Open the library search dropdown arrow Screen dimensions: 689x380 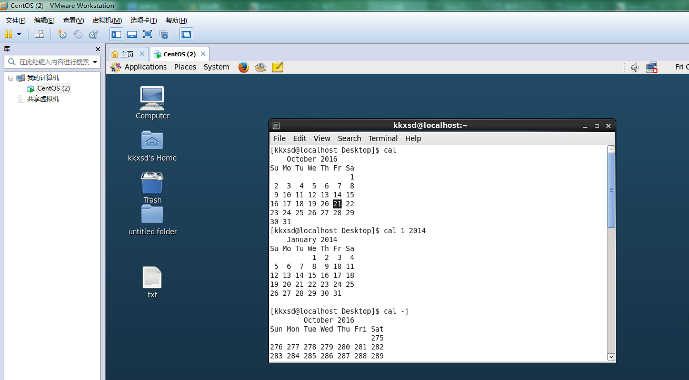click(x=95, y=62)
